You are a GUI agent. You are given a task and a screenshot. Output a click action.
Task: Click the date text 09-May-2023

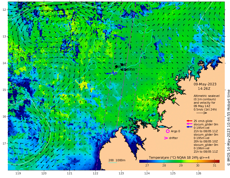tap(205, 84)
